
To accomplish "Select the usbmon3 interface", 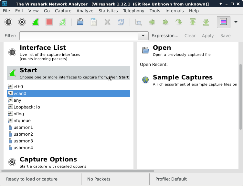I will pos(69,141).
